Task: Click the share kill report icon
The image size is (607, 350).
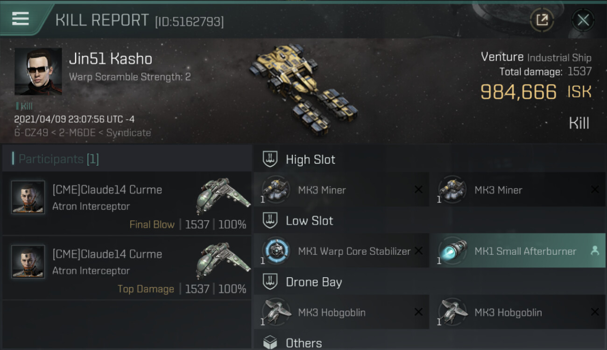Action: (542, 20)
